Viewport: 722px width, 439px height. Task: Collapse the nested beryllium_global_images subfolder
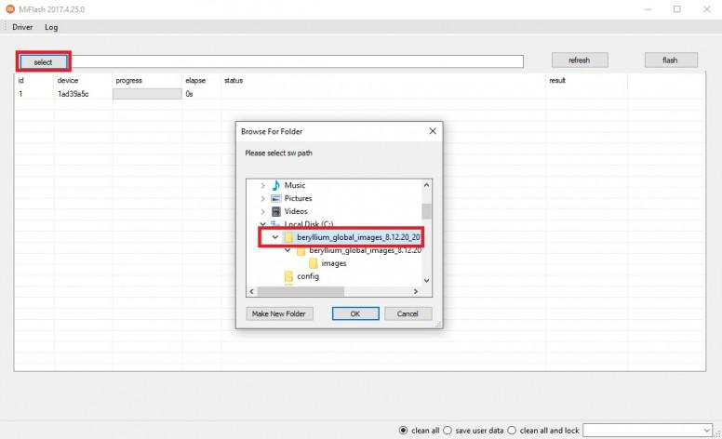coord(287,250)
